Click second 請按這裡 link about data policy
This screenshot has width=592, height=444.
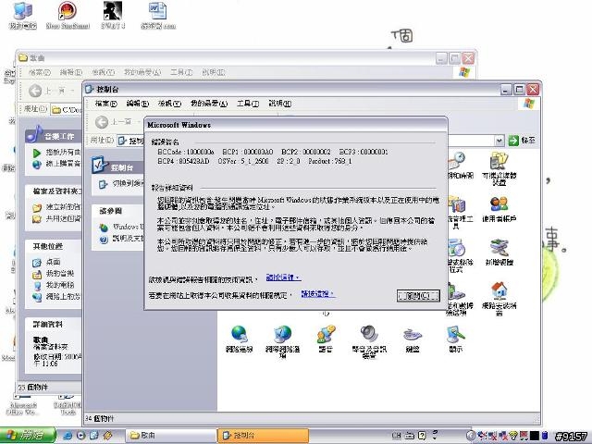(x=317, y=294)
